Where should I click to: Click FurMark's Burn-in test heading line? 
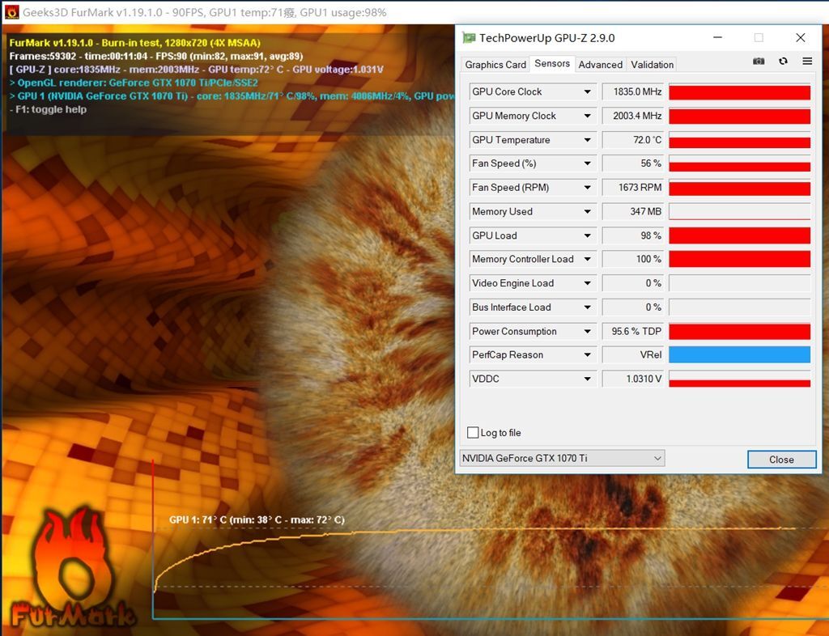pyautogui.click(x=135, y=43)
